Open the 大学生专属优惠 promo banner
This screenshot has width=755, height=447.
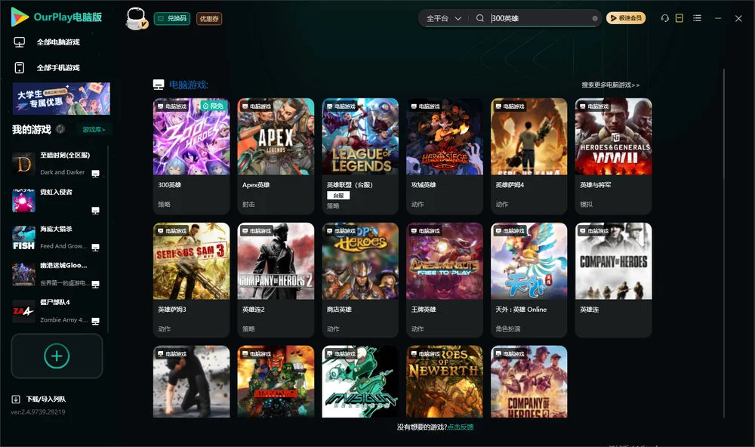click(x=61, y=99)
